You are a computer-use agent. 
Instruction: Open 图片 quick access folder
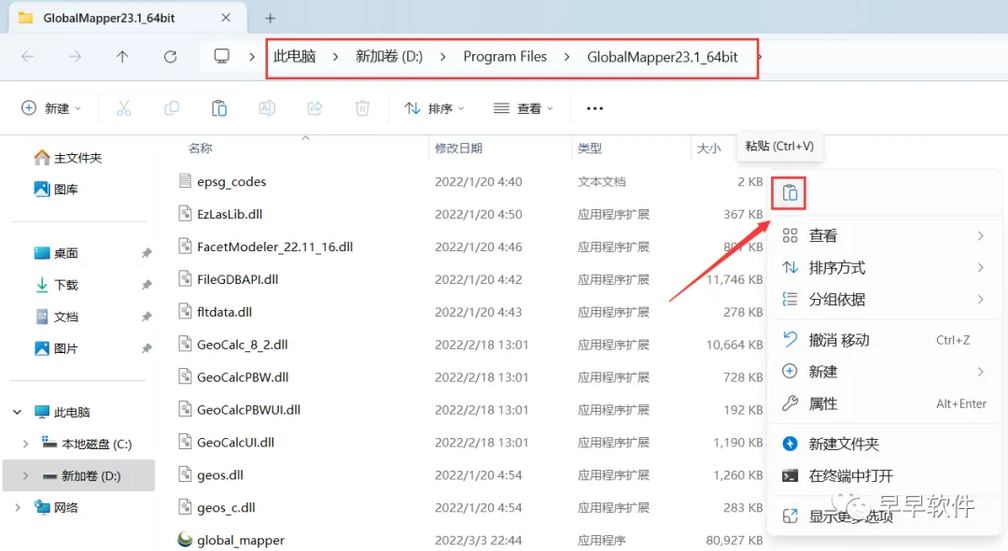pyautogui.click(x=57, y=347)
